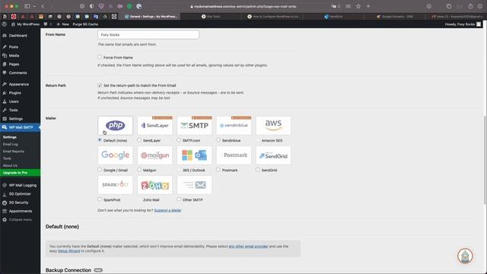Pick the SparkPost logo tile
The width and height of the screenshot is (487, 274).
[x=115, y=185]
